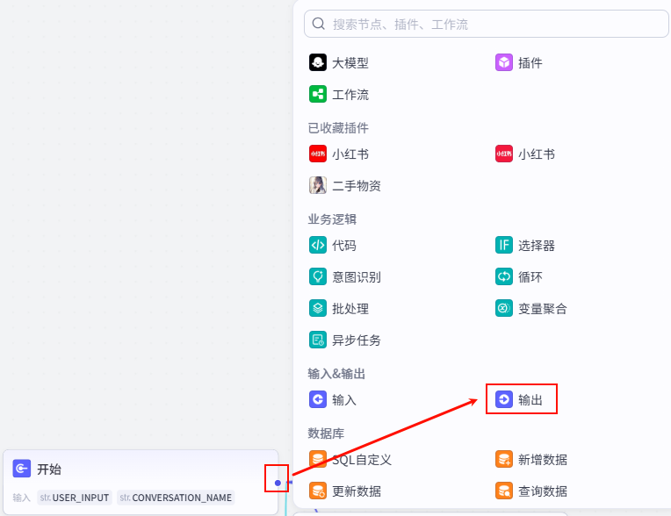Choose the second 小红书 plugin on the right
This screenshot has height=516, width=671.
coord(503,154)
